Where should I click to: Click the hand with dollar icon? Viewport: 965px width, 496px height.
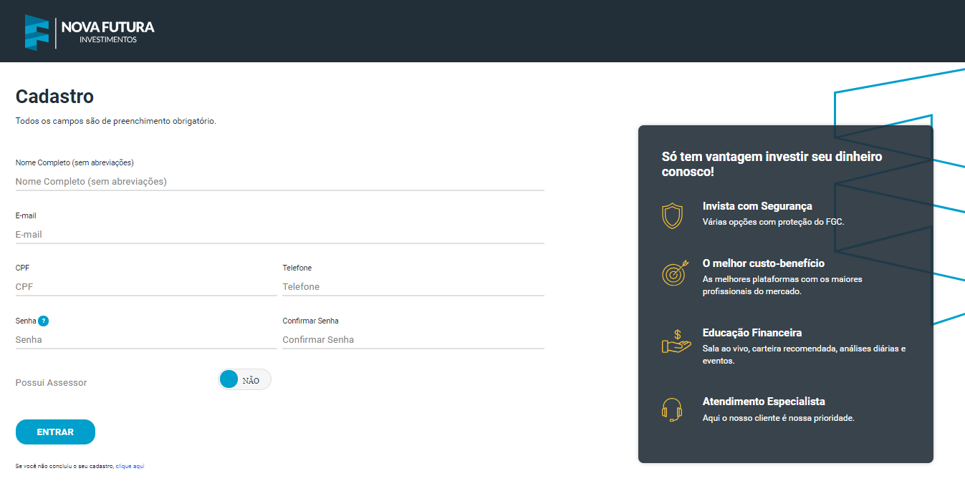[676, 342]
